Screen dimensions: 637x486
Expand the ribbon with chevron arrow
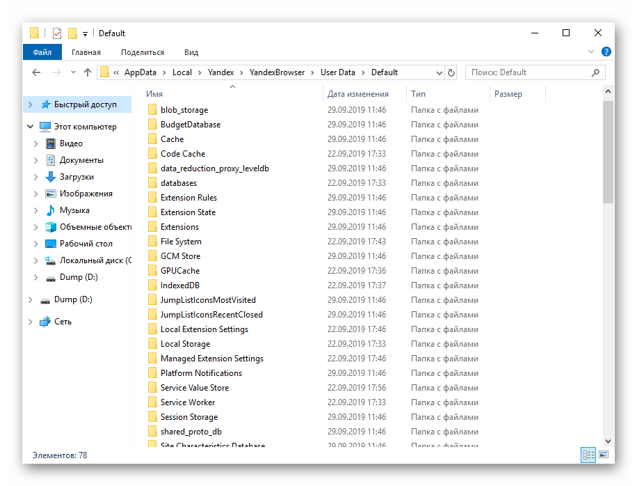point(591,52)
